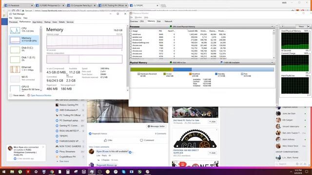Open the Views dropdown arrow
Image resolution: width=312 pixels, height=175 pixels.
tap(308, 27)
